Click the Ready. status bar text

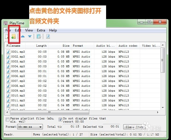9,135
